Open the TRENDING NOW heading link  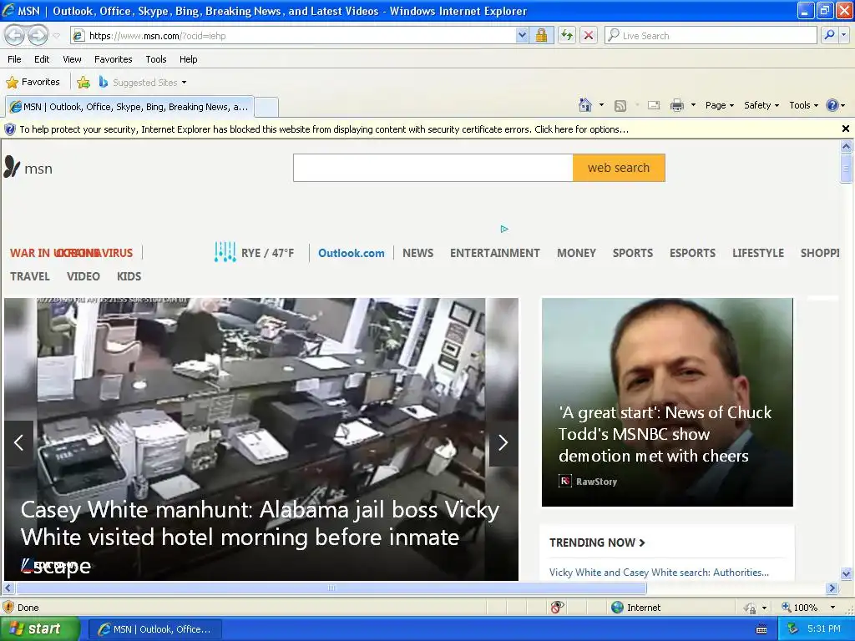point(597,543)
